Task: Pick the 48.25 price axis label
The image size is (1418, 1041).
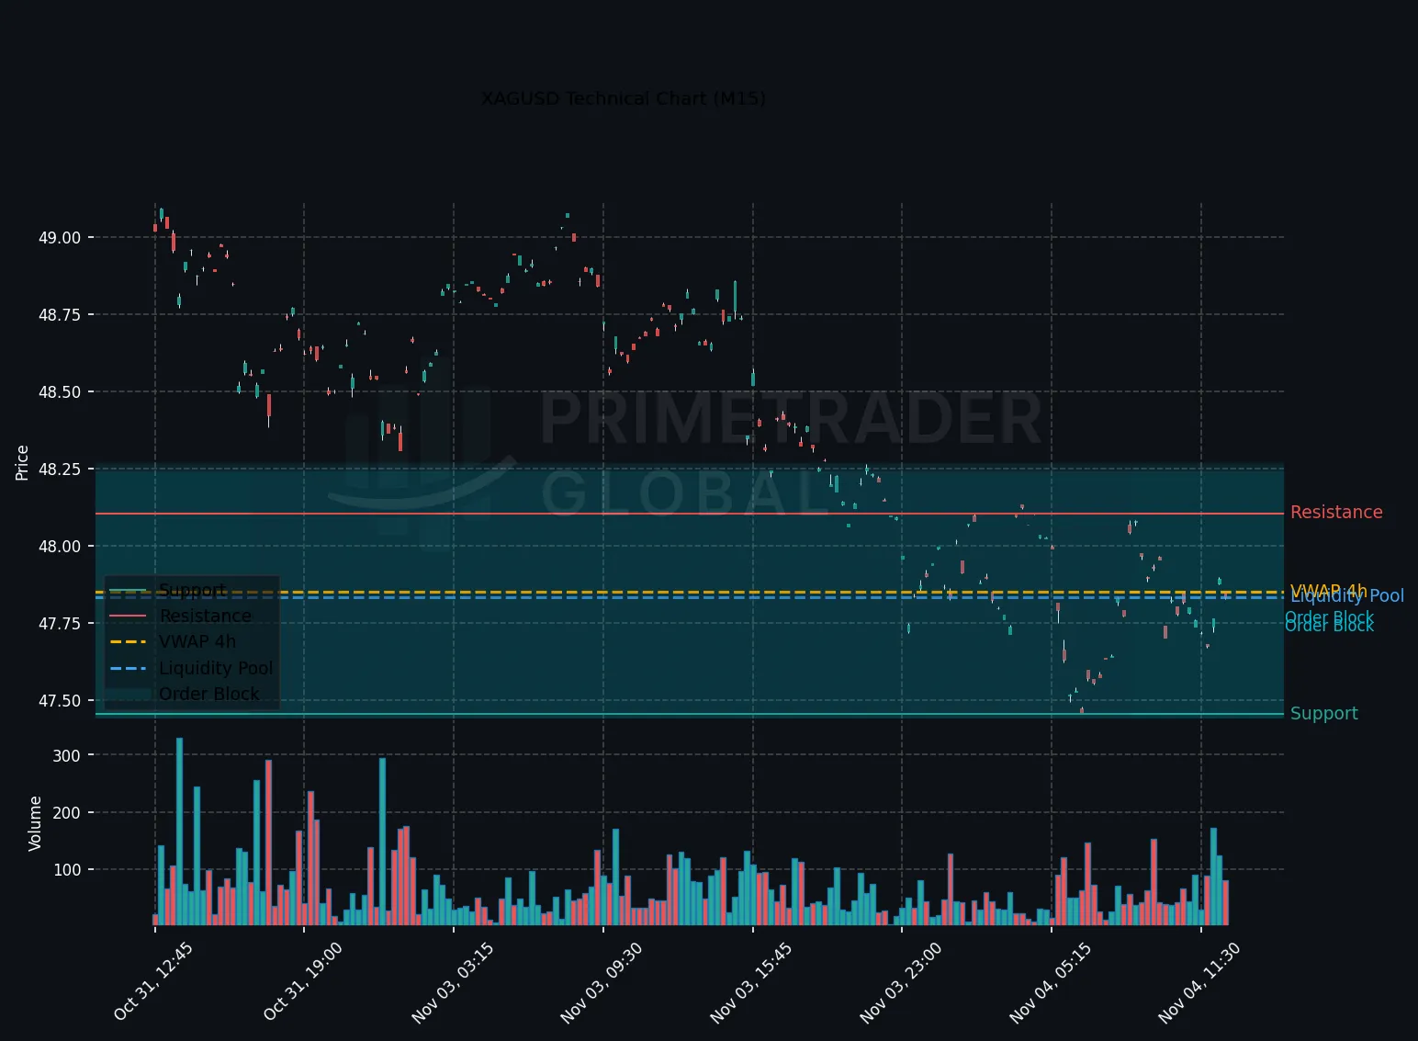Action: tap(60, 470)
